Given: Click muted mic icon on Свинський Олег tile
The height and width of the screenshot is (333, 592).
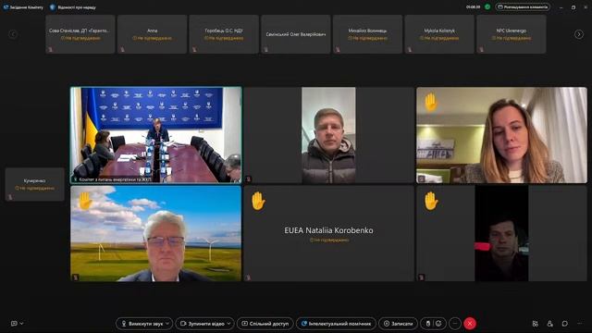Looking at the screenshot, I should pyautogui.click(x=265, y=49).
